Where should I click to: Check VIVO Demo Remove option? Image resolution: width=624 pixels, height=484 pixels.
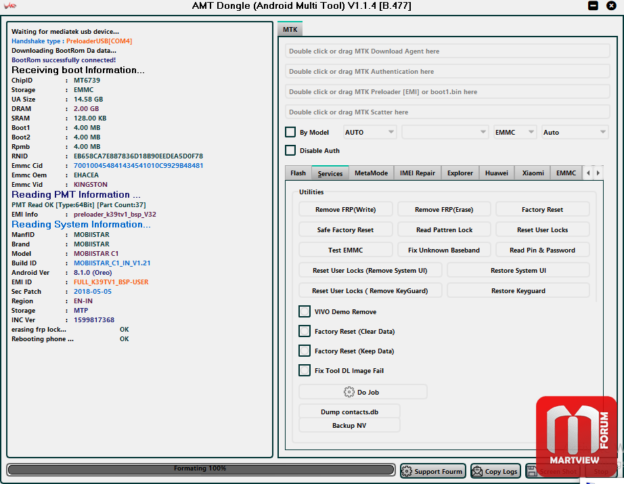click(x=305, y=311)
